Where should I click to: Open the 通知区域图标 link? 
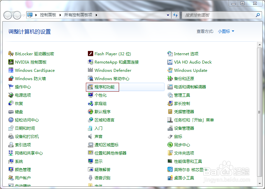coord(106,145)
